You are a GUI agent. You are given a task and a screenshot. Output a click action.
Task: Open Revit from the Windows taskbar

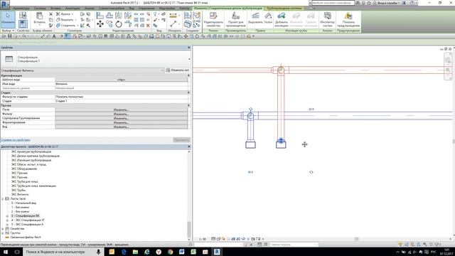(x=217, y=252)
